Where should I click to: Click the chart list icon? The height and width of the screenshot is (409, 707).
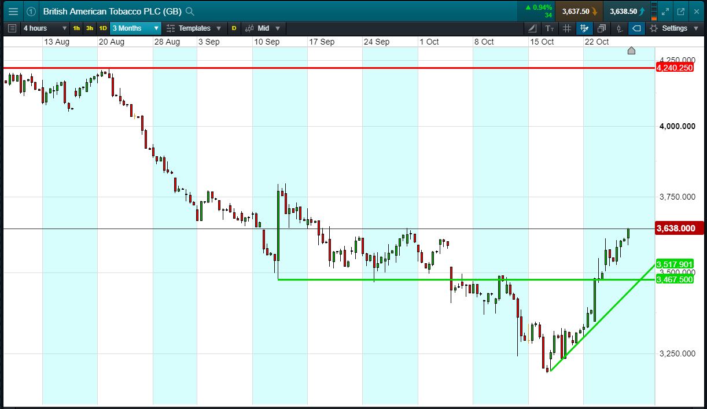[x=13, y=28]
